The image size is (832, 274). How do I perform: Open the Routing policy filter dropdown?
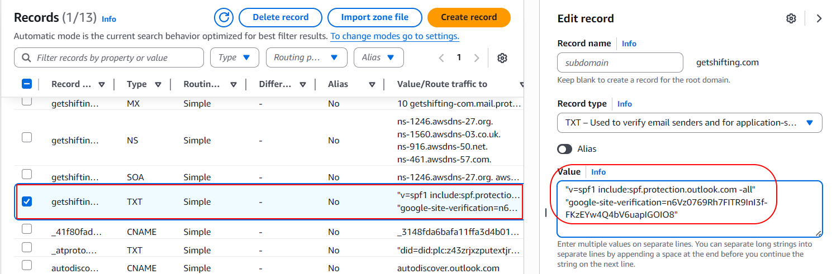point(306,57)
